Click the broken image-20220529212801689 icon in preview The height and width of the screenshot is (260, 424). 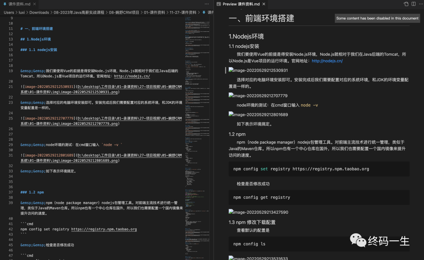pyautogui.click(x=231, y=114)
